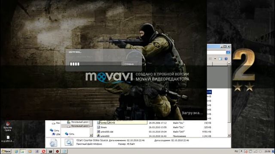Screen dimensions: 275x154
Task: Toggle the Explorer preview pane icon
Action: click(220, 59)
